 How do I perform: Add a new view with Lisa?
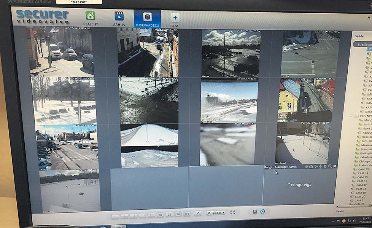point(175,20)
